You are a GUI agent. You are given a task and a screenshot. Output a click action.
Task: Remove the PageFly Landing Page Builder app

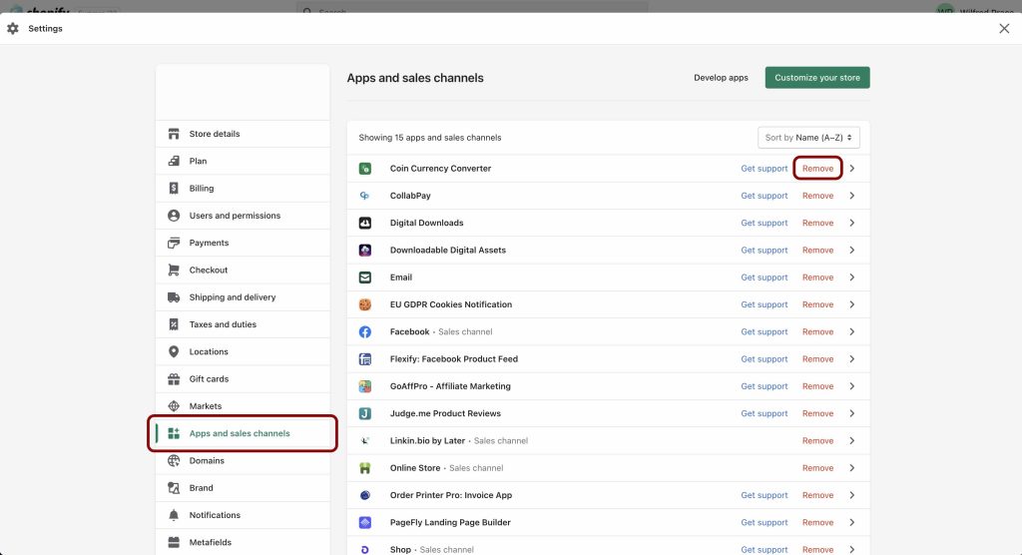point(818,522)
